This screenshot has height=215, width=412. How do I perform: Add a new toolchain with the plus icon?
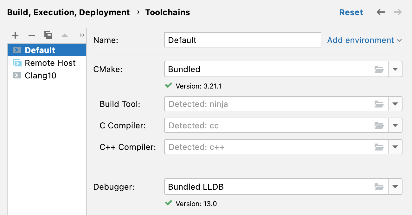pyautogui.click(x=15, y=35)
